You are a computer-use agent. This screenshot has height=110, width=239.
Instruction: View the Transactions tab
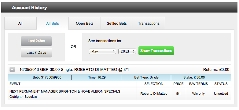(x=149, y=23)
